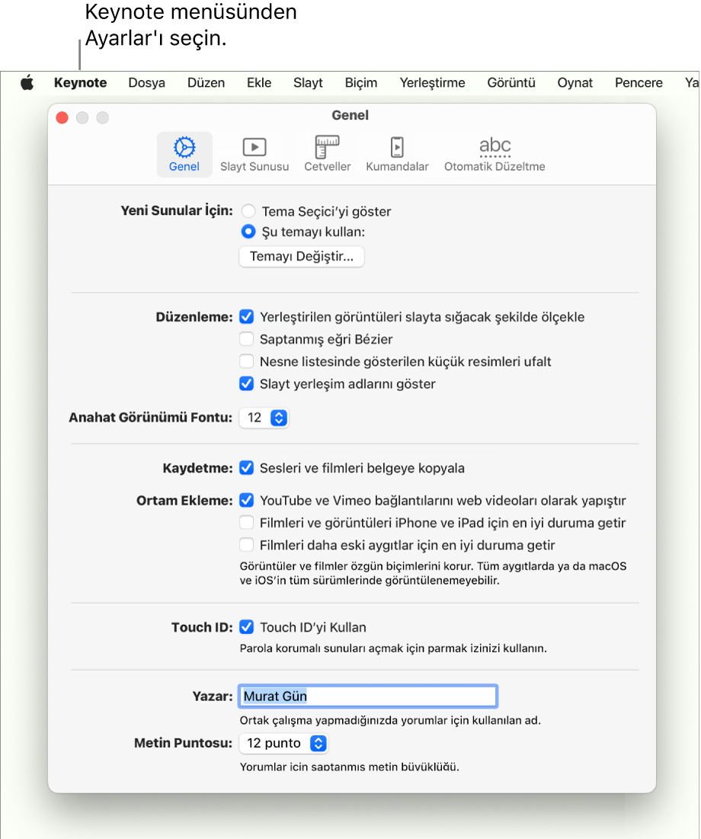701x839 pixels.
Task: Open the Keynote menu
Action: click(x=80, y=83)
